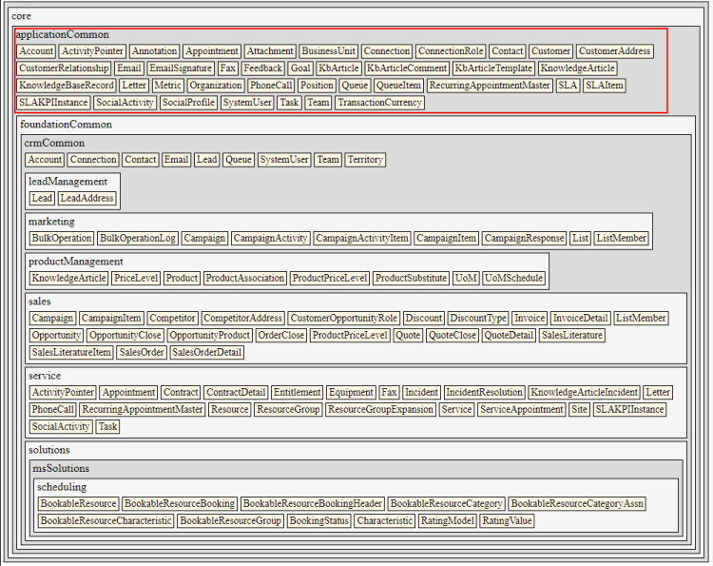713x566 pixels.
Task: Select the EmailSignature entity
Action: (x=181, y=68)
